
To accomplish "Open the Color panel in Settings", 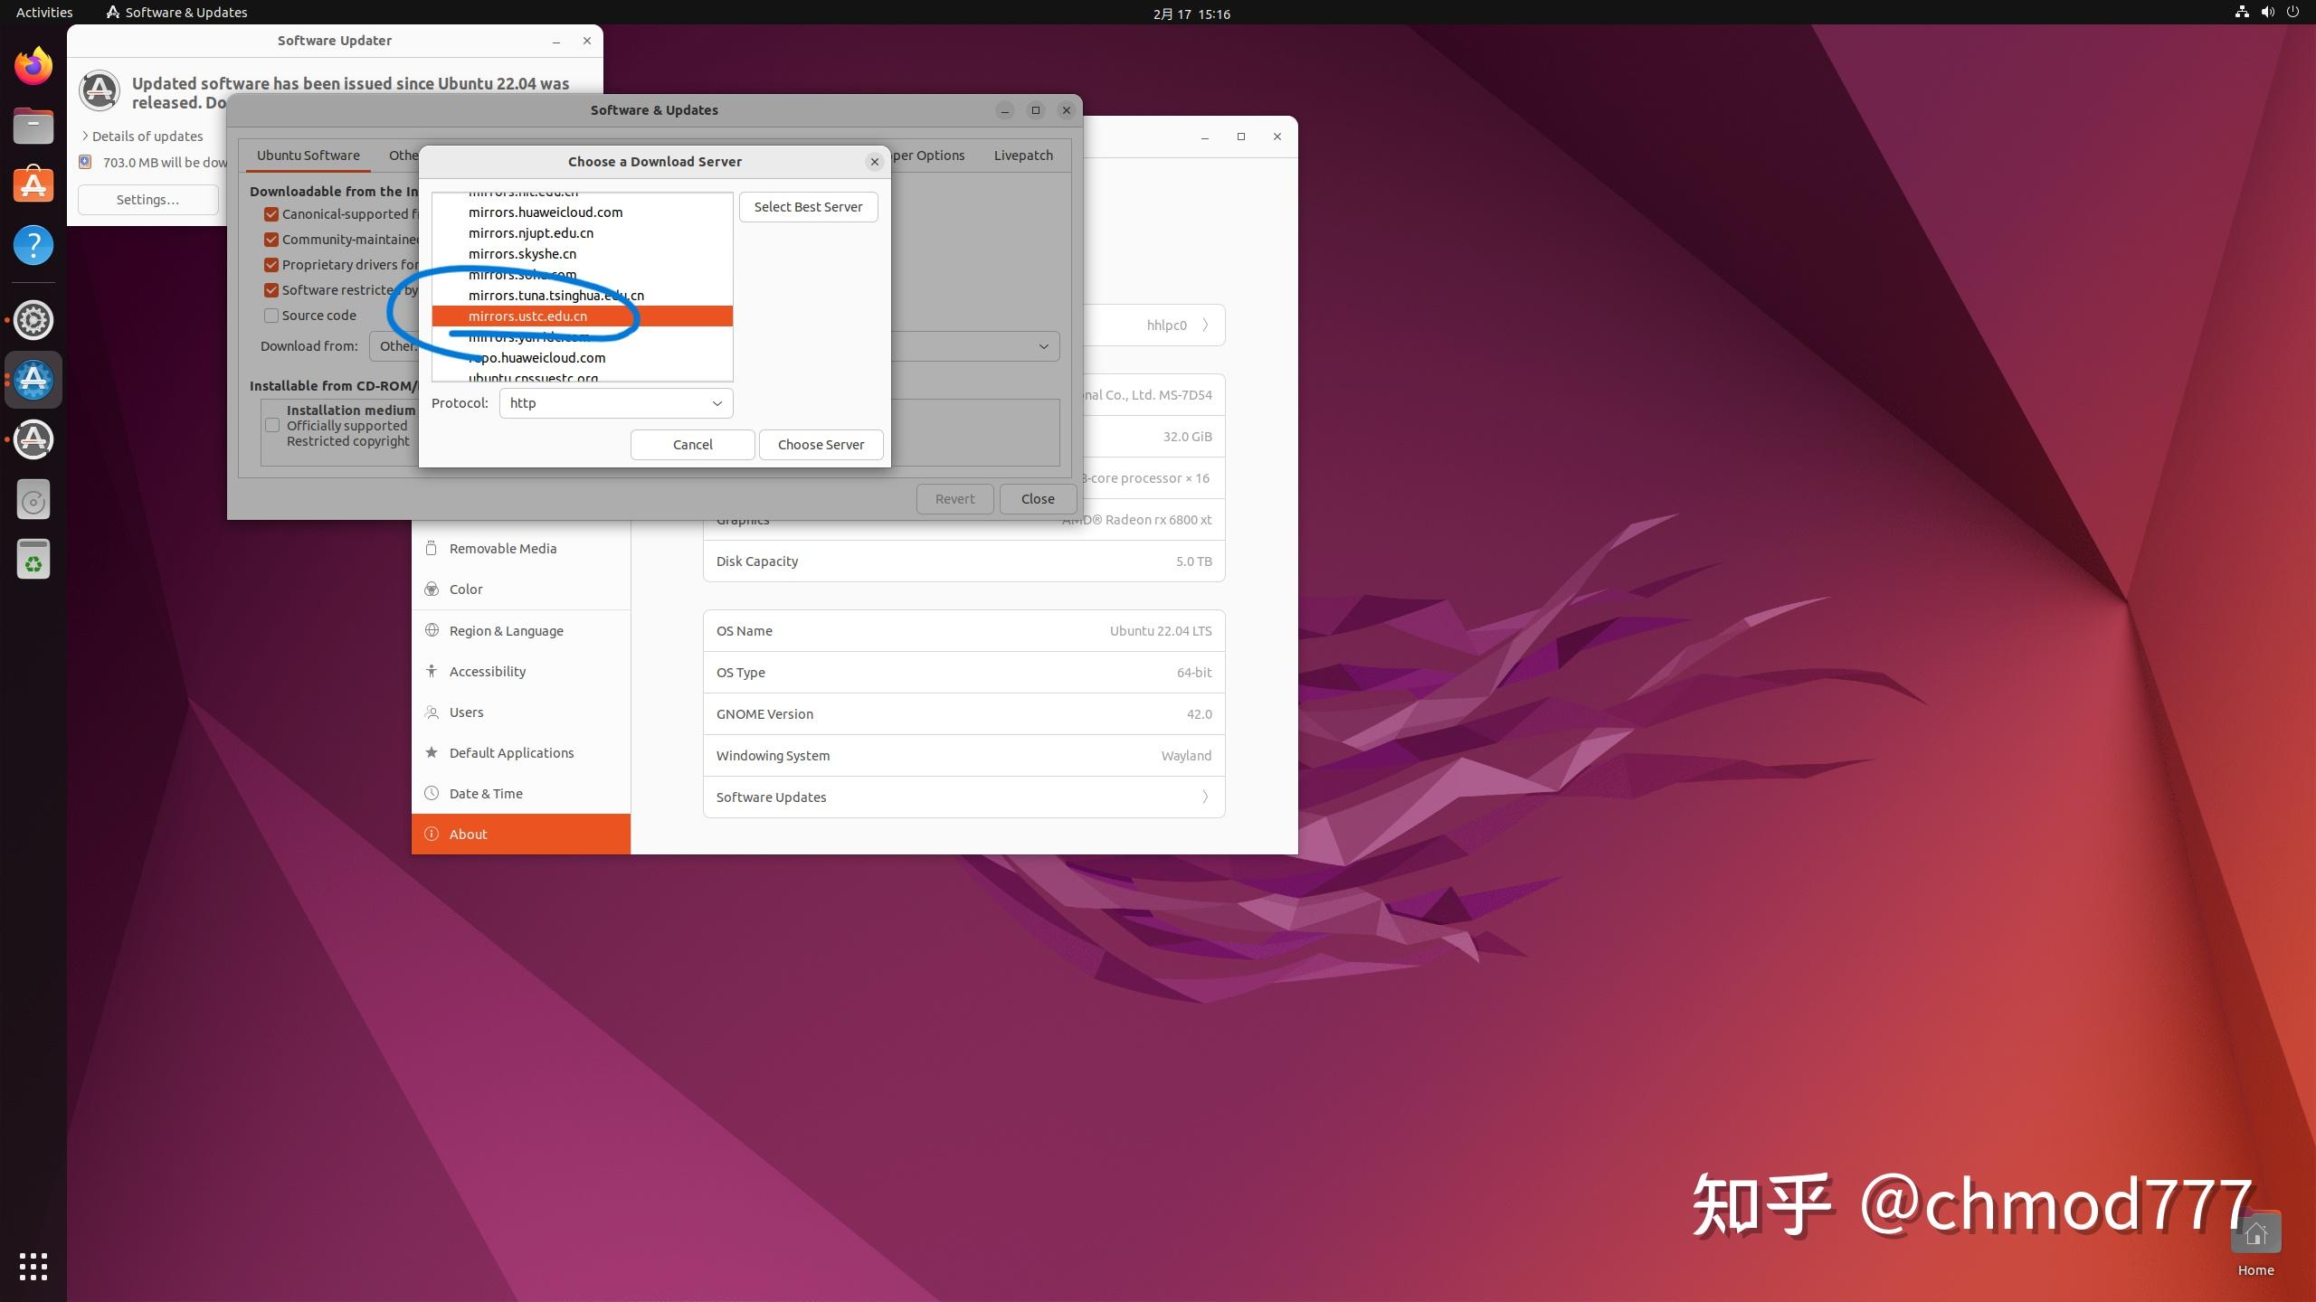I will click(x=465, y=589).
